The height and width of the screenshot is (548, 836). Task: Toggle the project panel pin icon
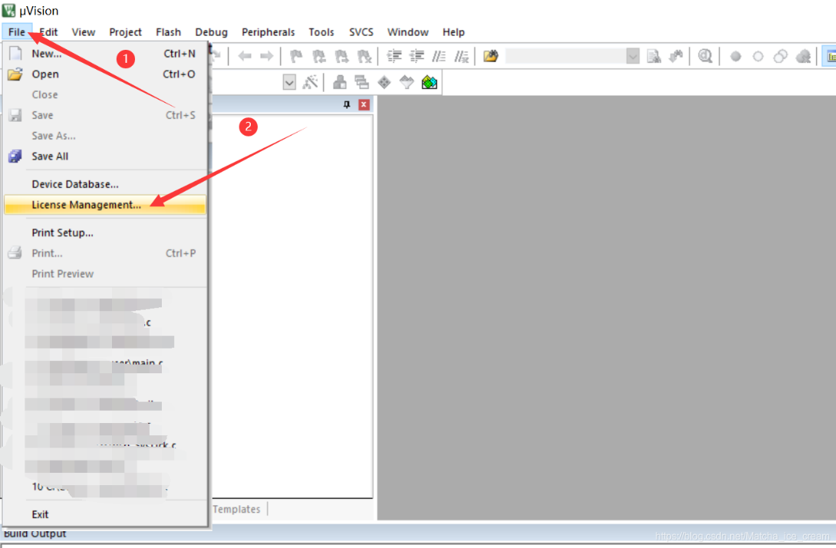(x=347, y=104)
